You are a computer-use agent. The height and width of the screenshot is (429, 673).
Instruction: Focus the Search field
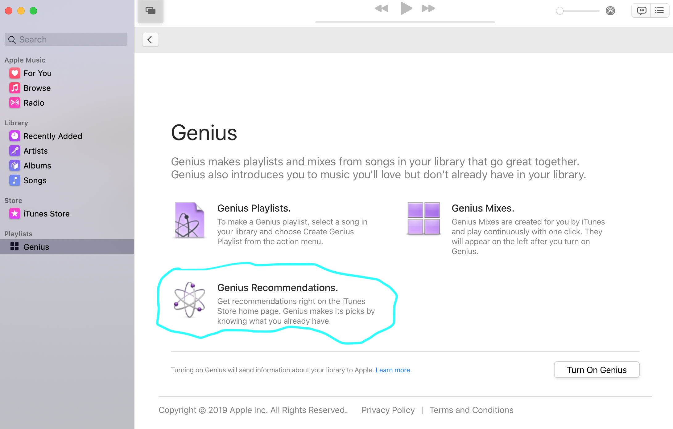[66, 39]
